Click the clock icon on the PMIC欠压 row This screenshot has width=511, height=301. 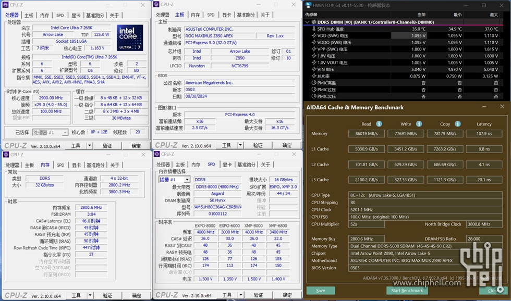pyautogui.click(x=314, y=96)
